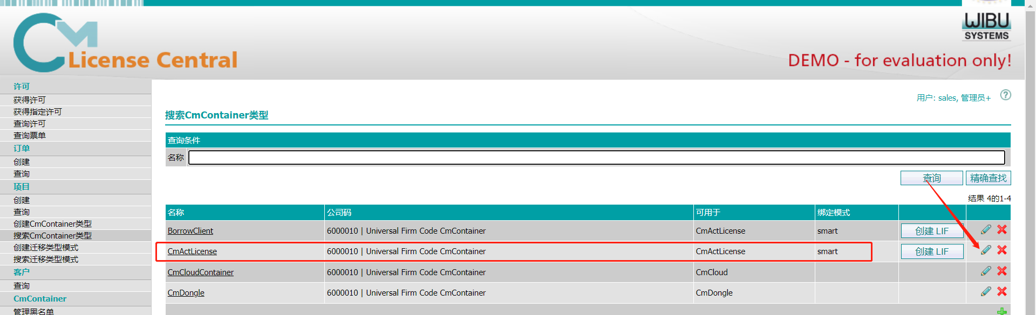The image size is (1036, 315).
Task: Open the CmDongle link
Action: [x=186, y=293]
